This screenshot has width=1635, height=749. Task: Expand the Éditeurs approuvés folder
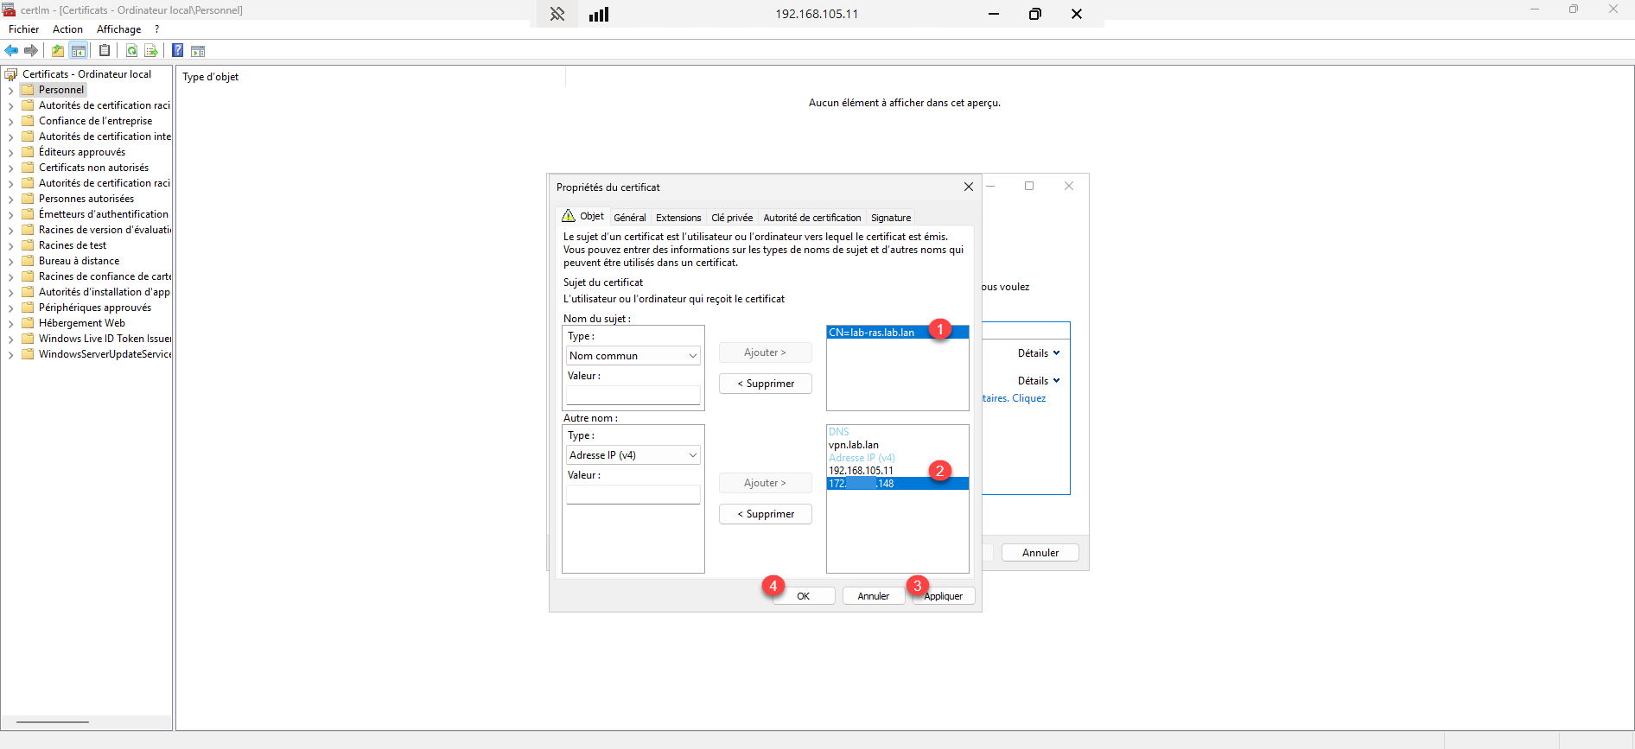pyautogui.click(x=10, y=153)
